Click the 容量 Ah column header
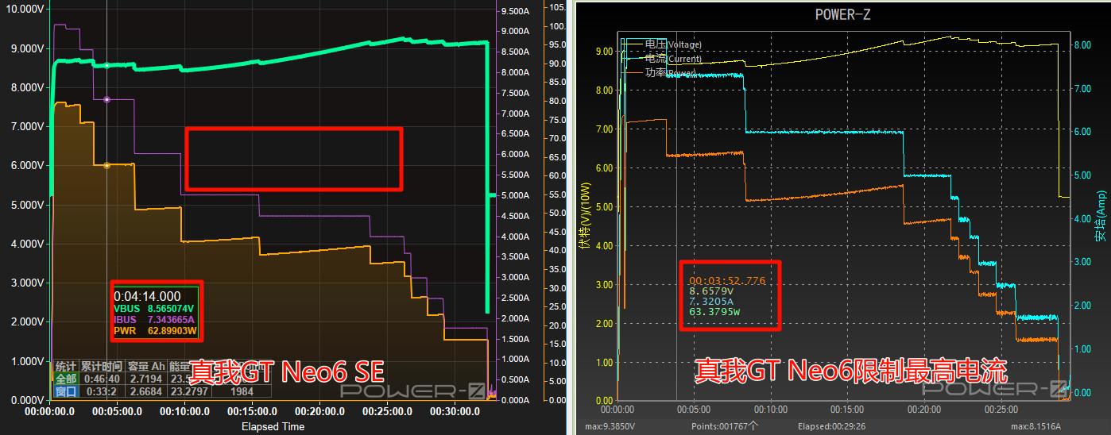 click(145, 367)
